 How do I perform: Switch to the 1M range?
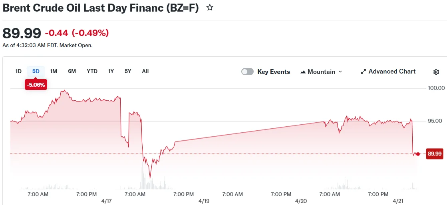54,71
